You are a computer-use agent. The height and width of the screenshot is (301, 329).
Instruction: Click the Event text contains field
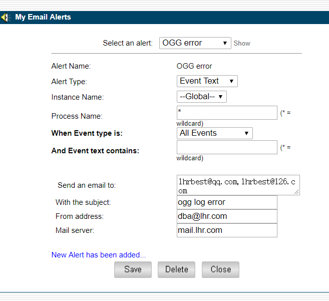227,147
